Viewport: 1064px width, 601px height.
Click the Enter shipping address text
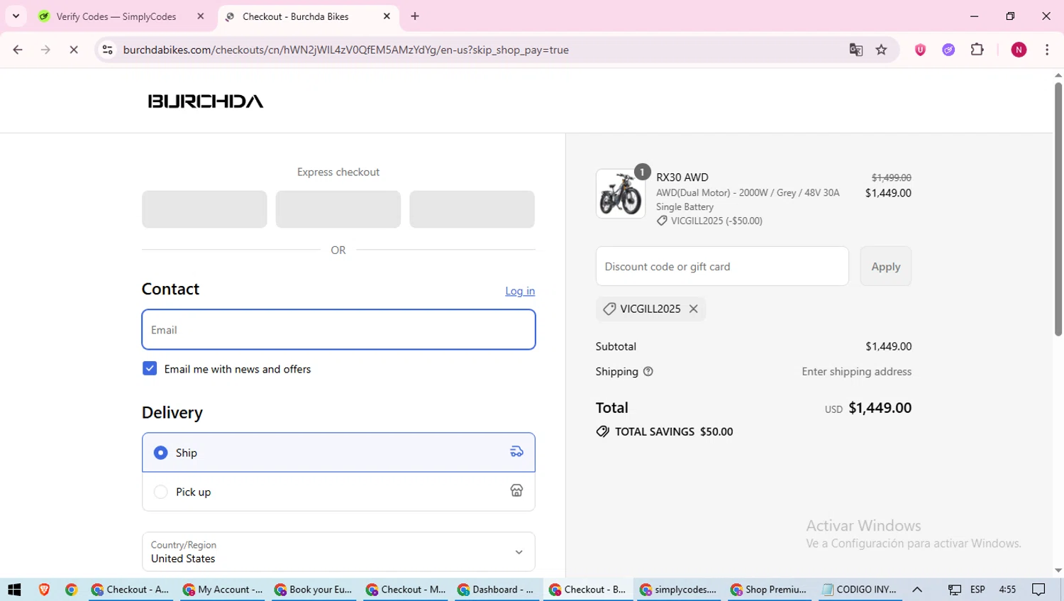click(x=857, y=371)
